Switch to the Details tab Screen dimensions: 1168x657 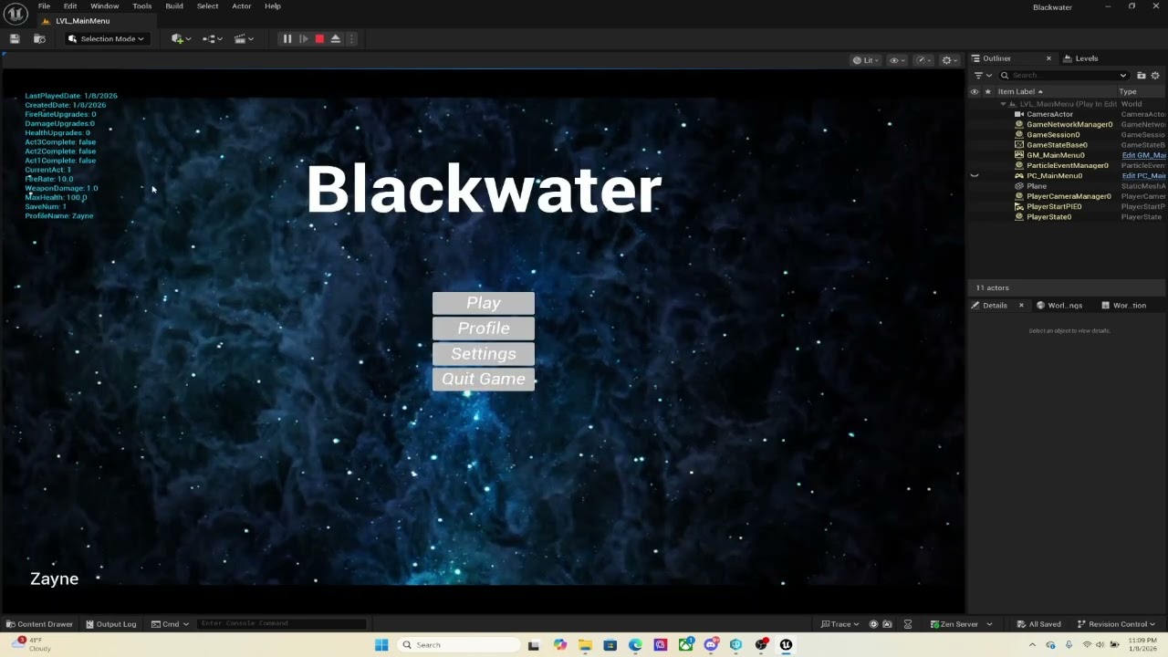(995, 306)
